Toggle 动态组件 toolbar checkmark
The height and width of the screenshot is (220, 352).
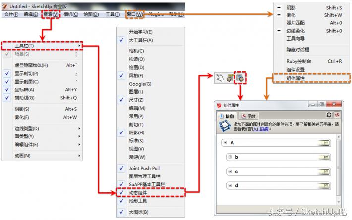pos(121,192)
